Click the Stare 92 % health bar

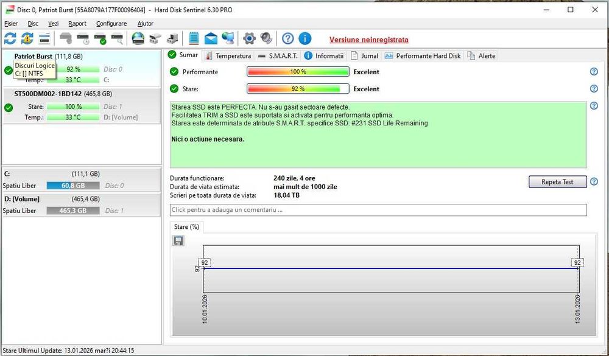tap(298, 89)
